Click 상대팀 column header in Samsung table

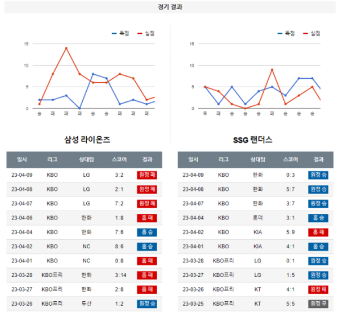(86, 160)
